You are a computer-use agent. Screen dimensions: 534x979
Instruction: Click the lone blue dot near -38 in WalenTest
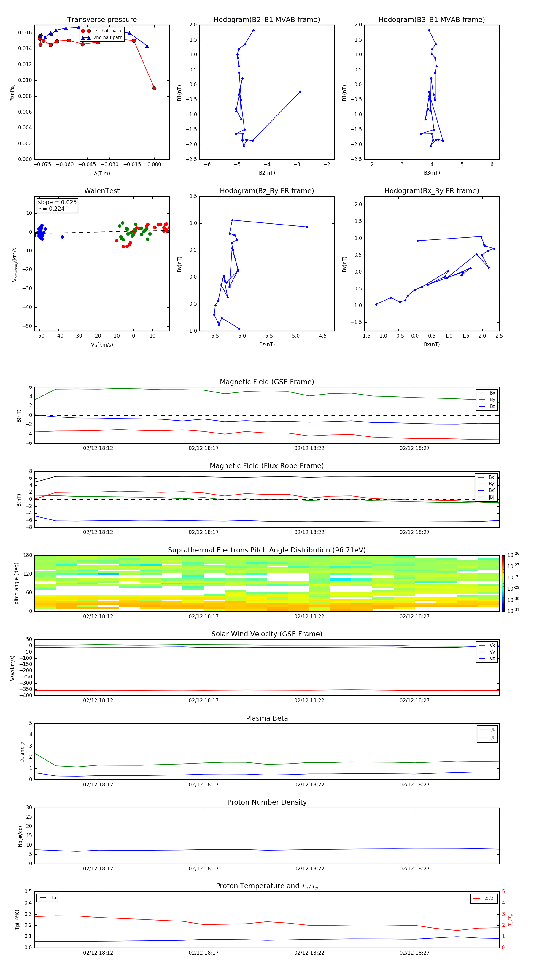[x=62, y=237]
